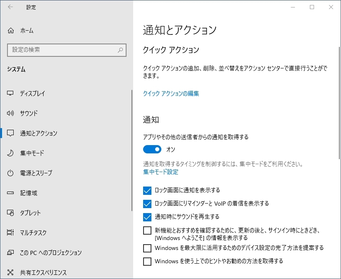Screen dimensions: 341x279
Task: Uncheck lock screen reminders and VoIP checkbox
Action: tap(147, 204)
